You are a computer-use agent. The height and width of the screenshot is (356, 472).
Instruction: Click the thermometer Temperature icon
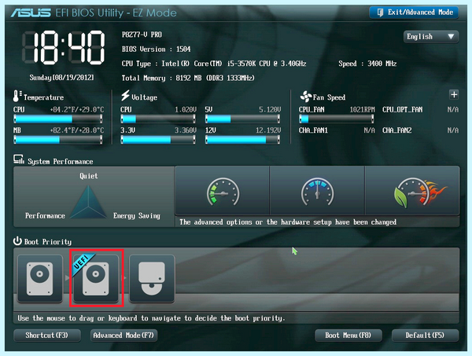(17, 96)
